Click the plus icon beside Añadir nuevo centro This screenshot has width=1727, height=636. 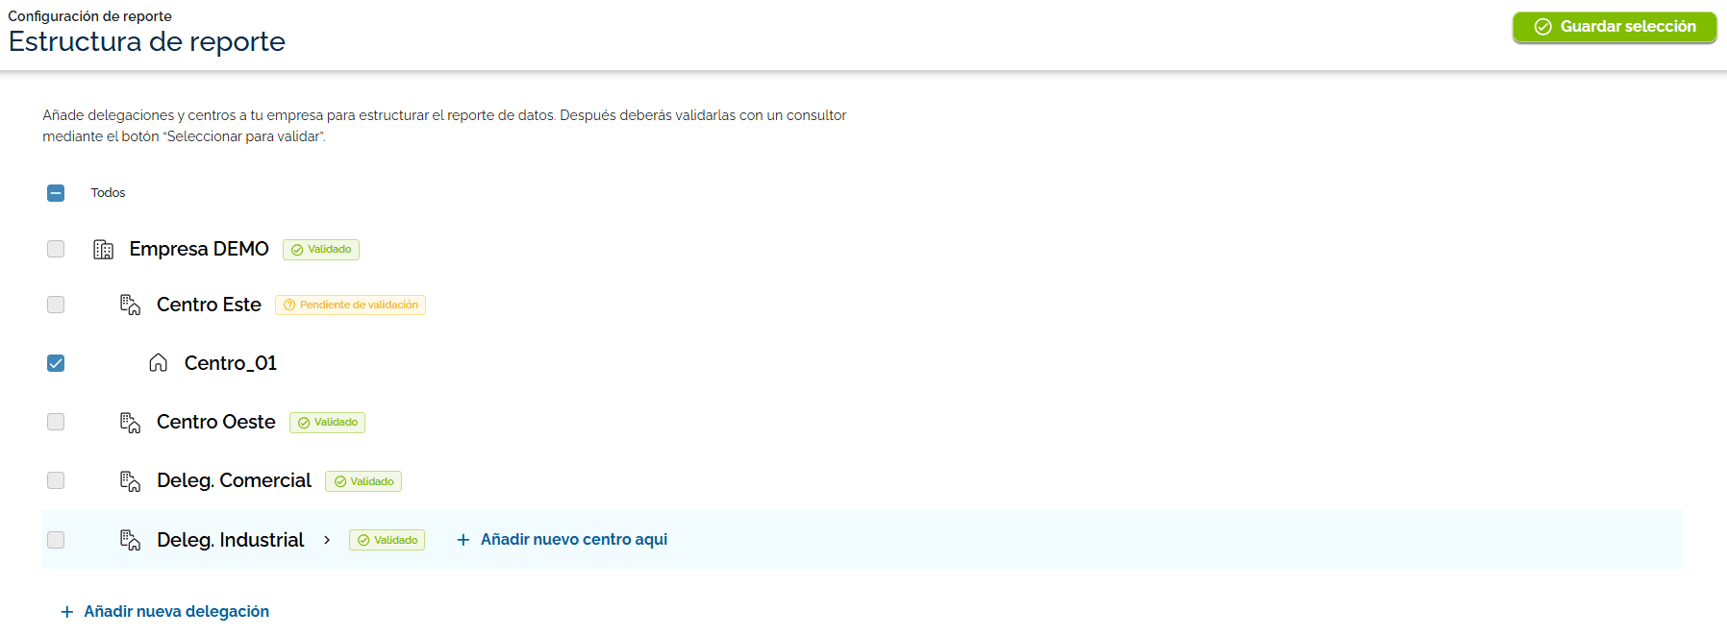(463, 540)
